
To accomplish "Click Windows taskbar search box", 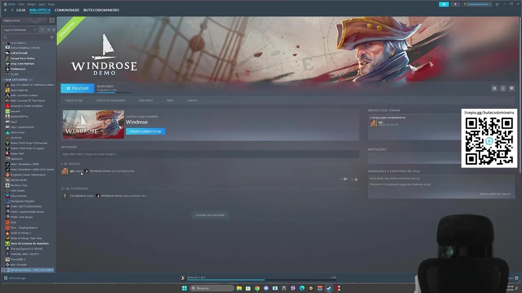I will (212, 288).
